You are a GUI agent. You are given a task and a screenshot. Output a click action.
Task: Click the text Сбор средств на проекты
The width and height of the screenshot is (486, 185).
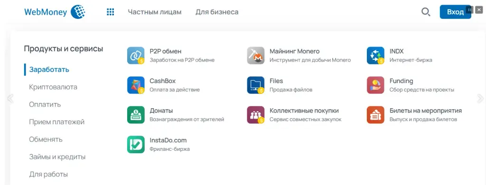[422, 90]
